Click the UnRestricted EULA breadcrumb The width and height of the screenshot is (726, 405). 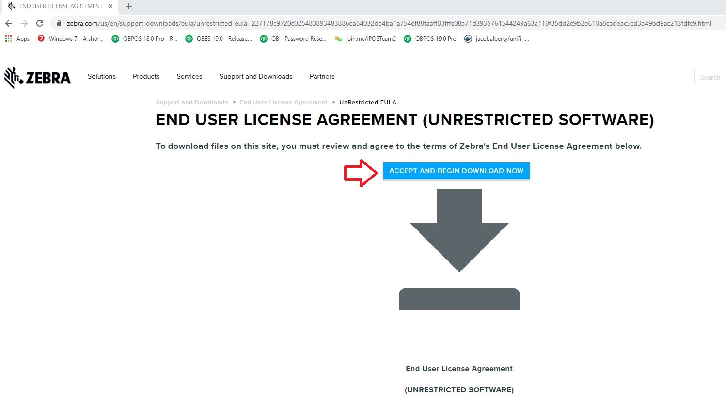pyautogui.click(x=368, y=102)
